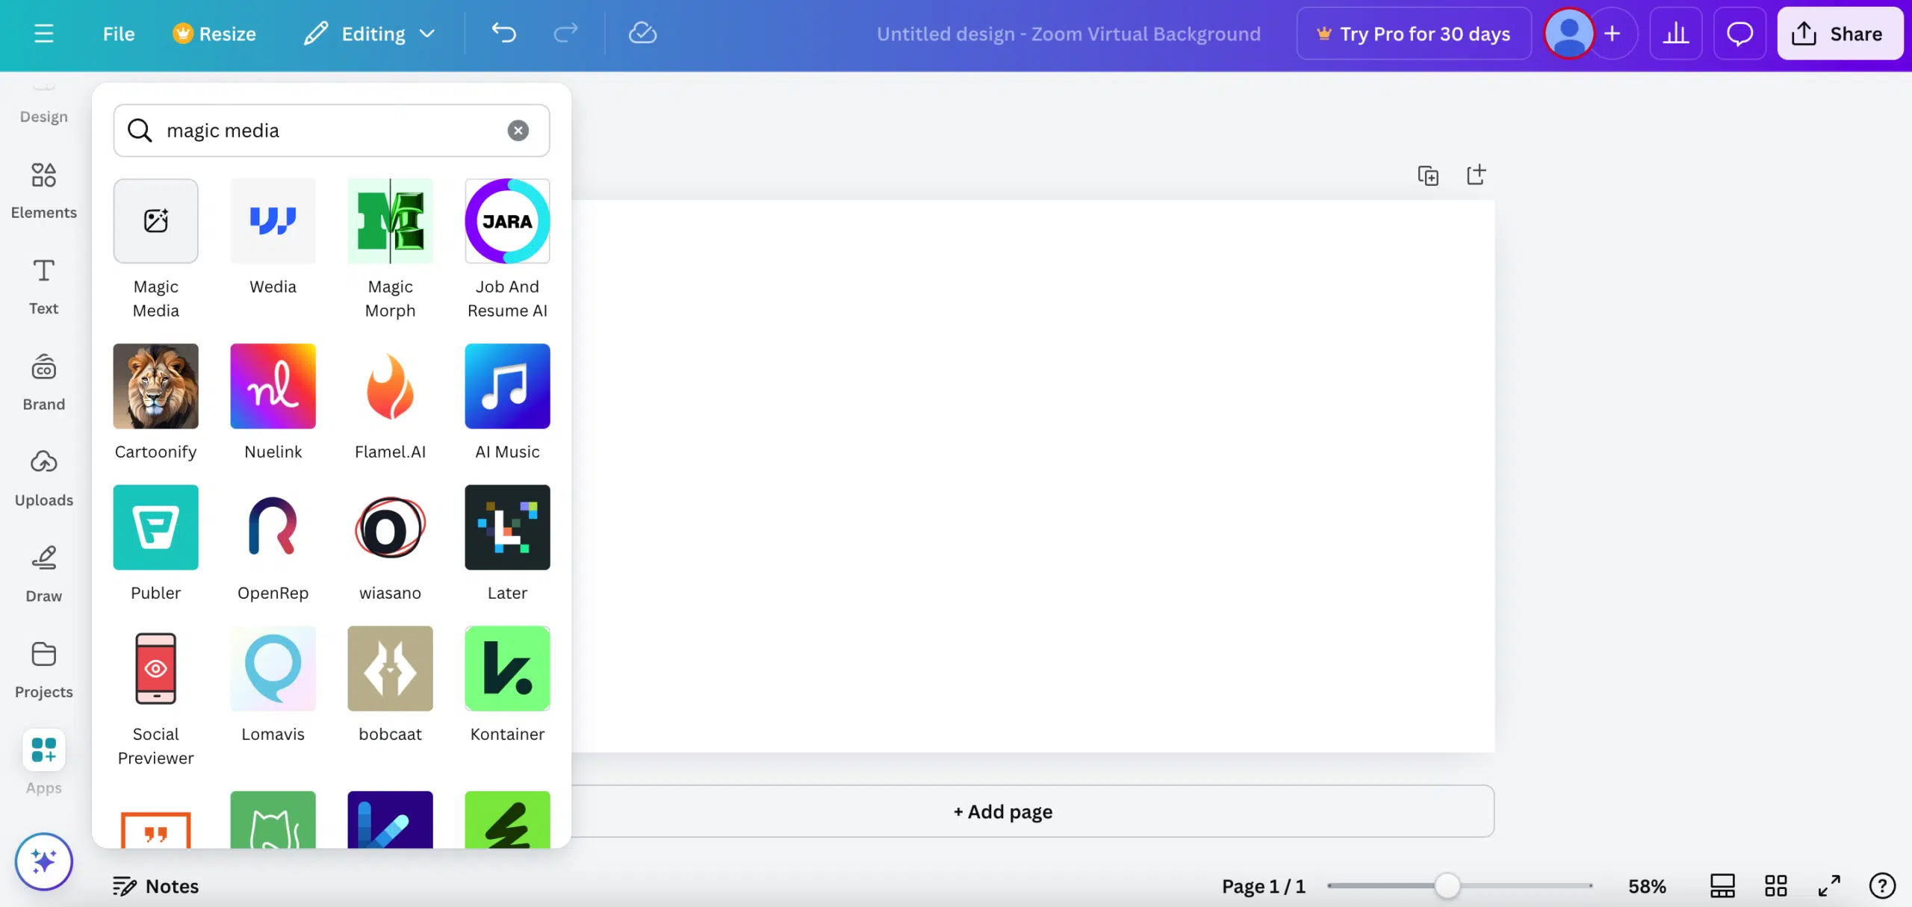Viewport: 1912px width, 907px height.
Task: Enter fullscreen present mode
Action: (1829, 886)
